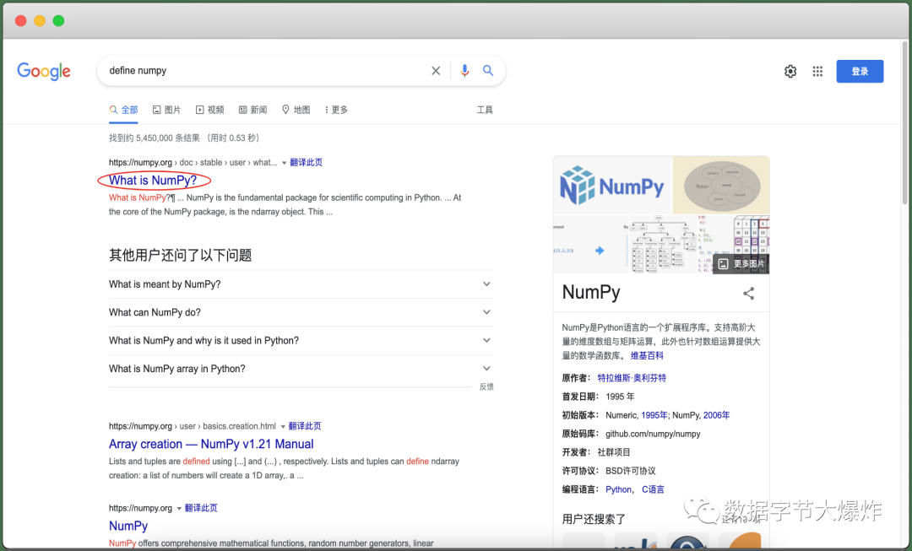Click 翻译此页 for the What is NumPy result
This screenshot has height=551, width=912.
(x=306, y=162)
